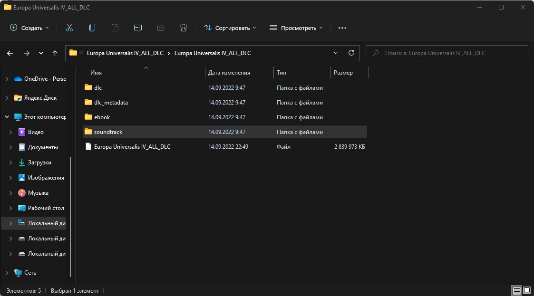Go back with the left arrow

(10, 53)
